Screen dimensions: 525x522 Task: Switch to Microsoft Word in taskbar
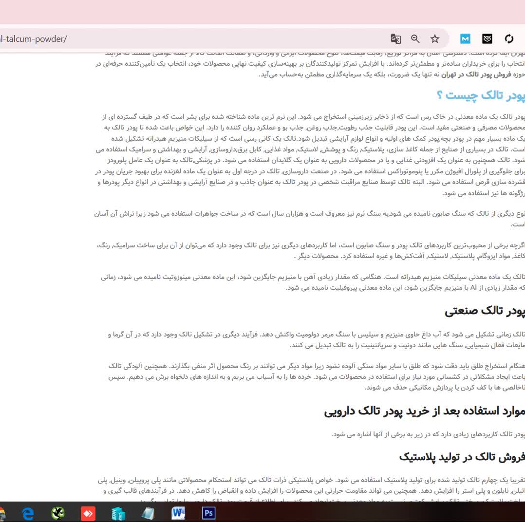(178, 513)
